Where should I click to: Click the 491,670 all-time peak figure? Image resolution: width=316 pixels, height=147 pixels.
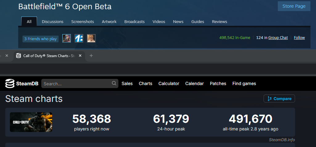coord(251,119)
